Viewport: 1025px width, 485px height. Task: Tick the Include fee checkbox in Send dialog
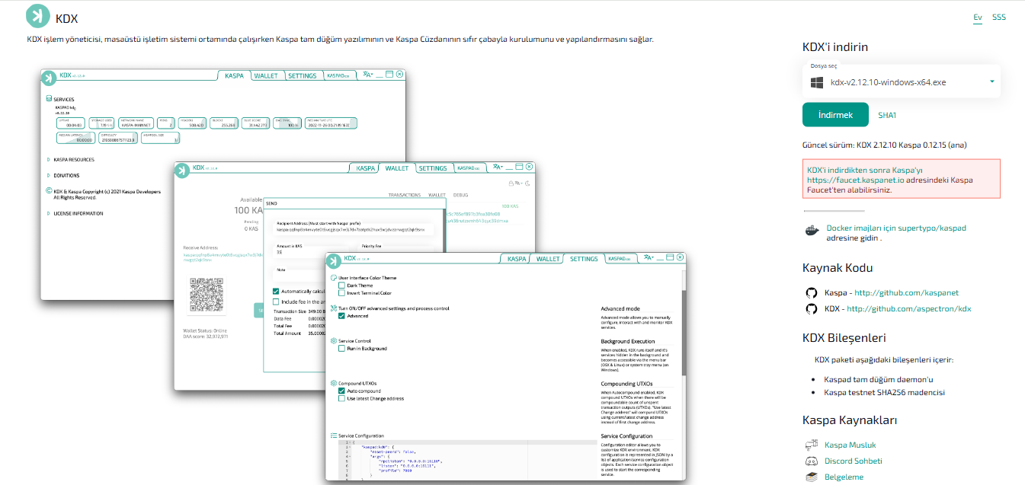coord(276,302)
